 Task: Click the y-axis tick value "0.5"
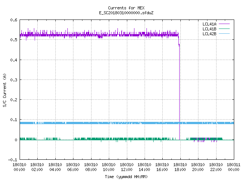coord(14,40)
